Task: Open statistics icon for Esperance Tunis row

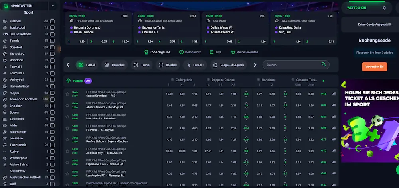Action: [334, 162]
